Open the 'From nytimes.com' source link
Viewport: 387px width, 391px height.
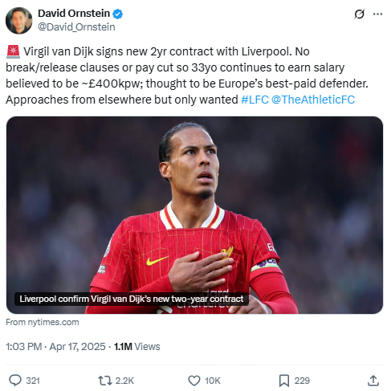[43, 322]
